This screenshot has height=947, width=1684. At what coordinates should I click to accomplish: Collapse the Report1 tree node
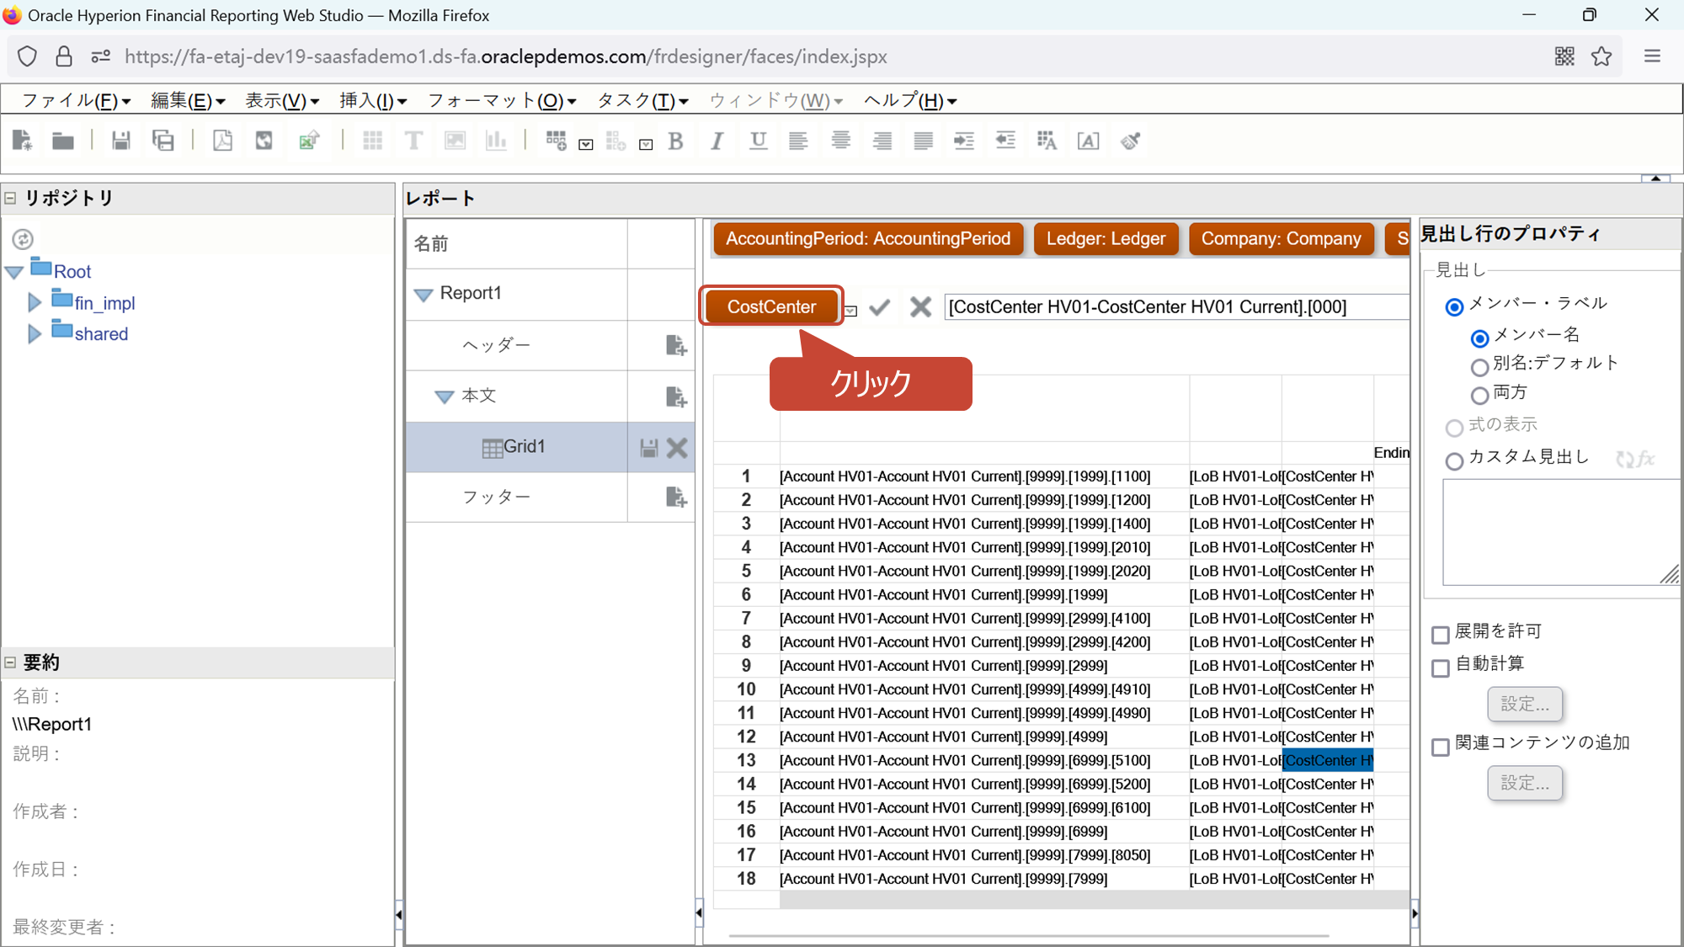coord(424,294)
